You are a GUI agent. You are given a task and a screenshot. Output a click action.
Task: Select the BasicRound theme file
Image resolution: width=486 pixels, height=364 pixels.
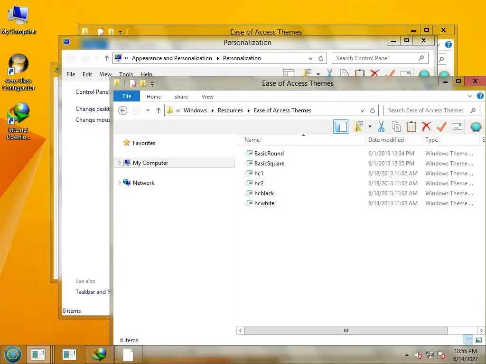coord(269,153)
